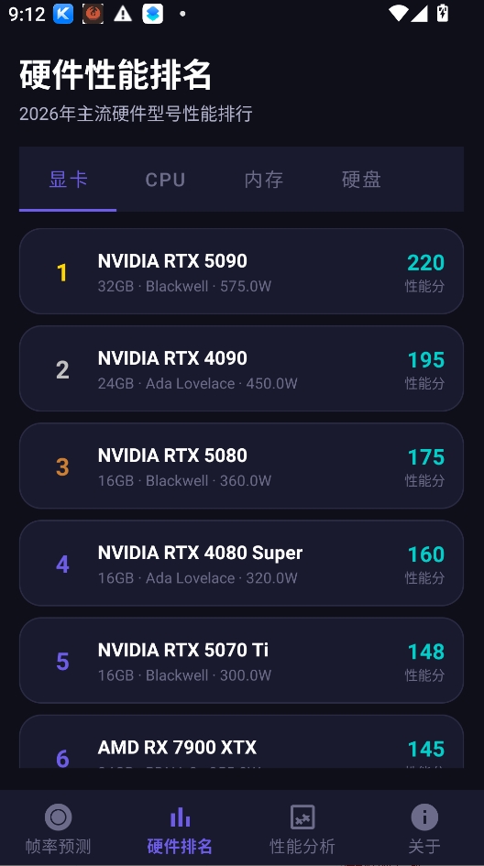The image size is (484, 866).
Task: Open the 性能分析 chart icon
Action: click(302, 817)
